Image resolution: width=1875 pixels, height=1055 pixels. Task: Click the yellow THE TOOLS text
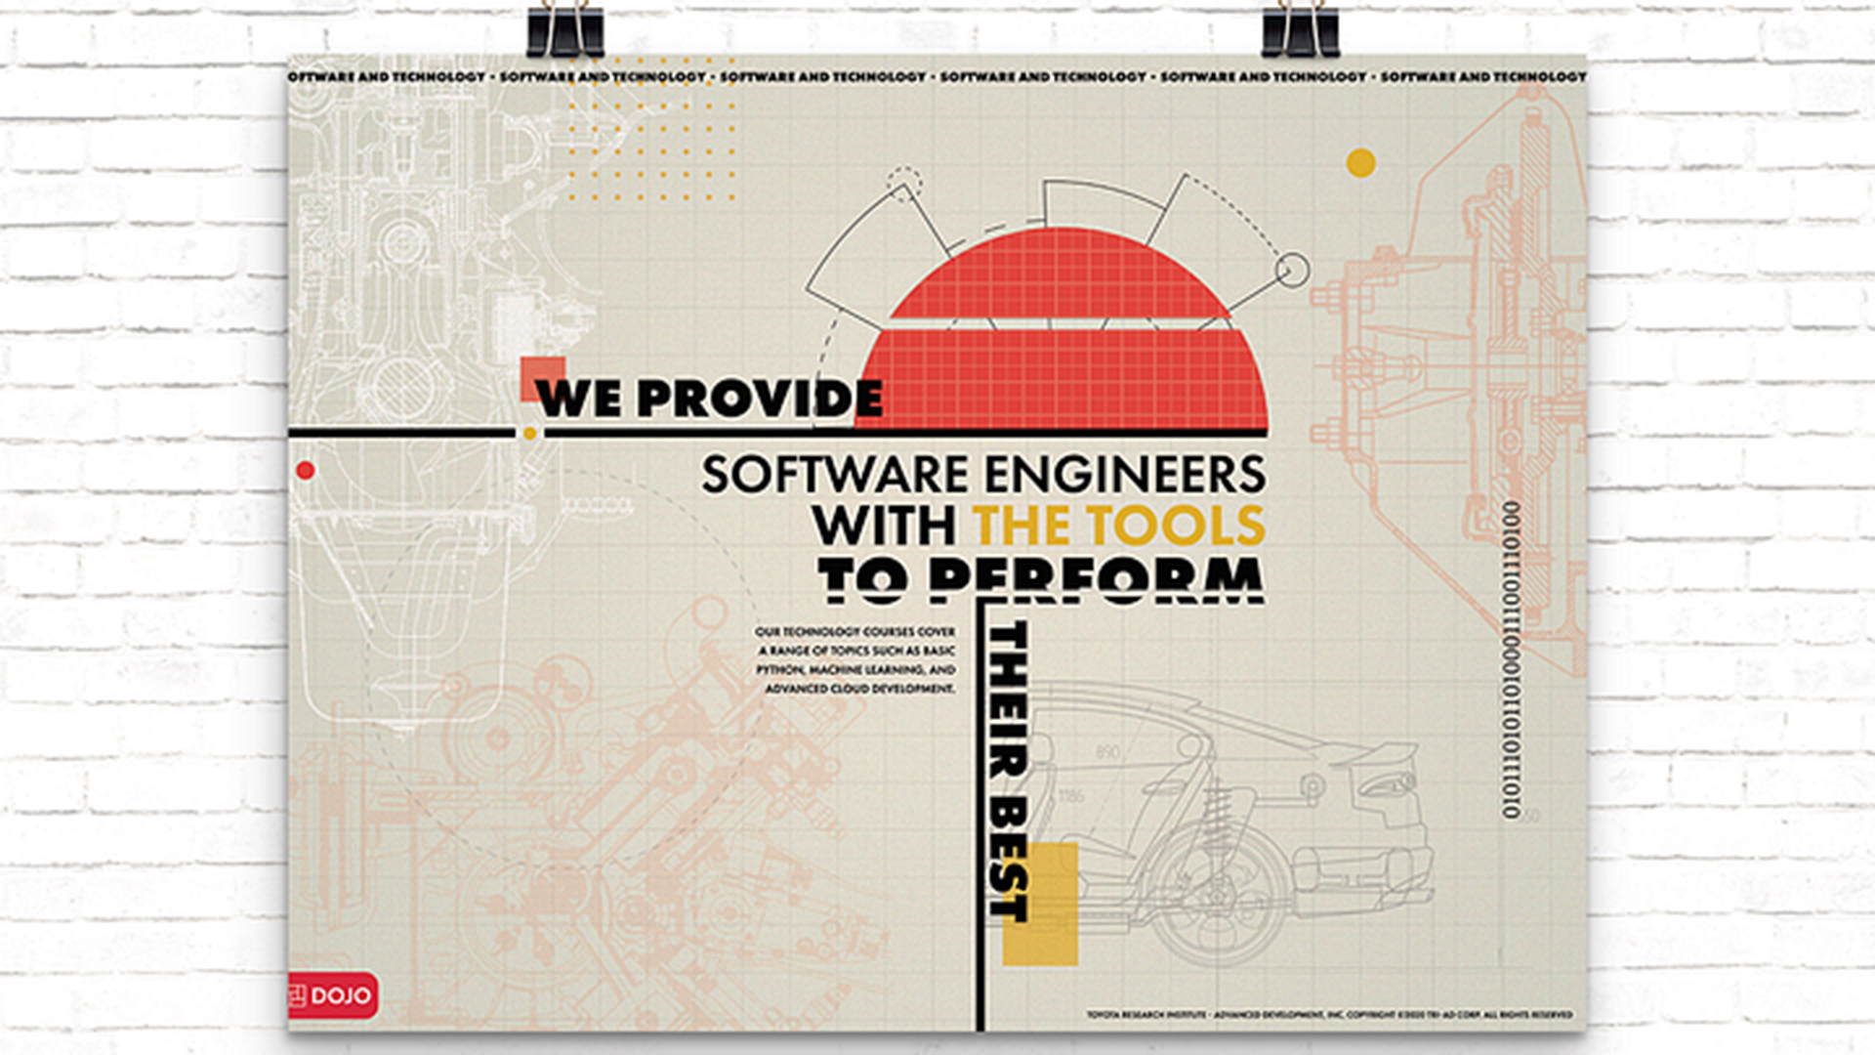point(1118,526)
